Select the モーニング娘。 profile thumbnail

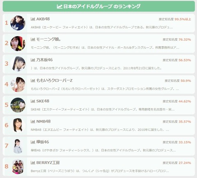click(x=18, y=44)
